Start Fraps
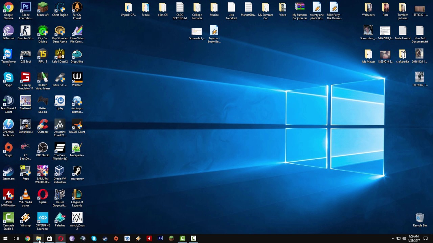 pyautogui.click(x=25, y=172)
